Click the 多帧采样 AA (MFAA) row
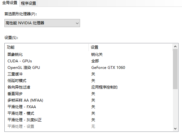Screen dimensions: 182x134 89,100
